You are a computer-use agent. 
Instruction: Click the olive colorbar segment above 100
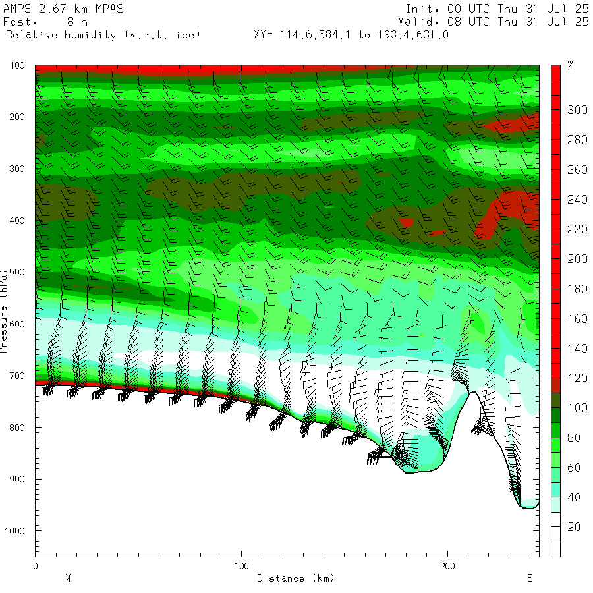pyautogui.click(x=555, y=401)
